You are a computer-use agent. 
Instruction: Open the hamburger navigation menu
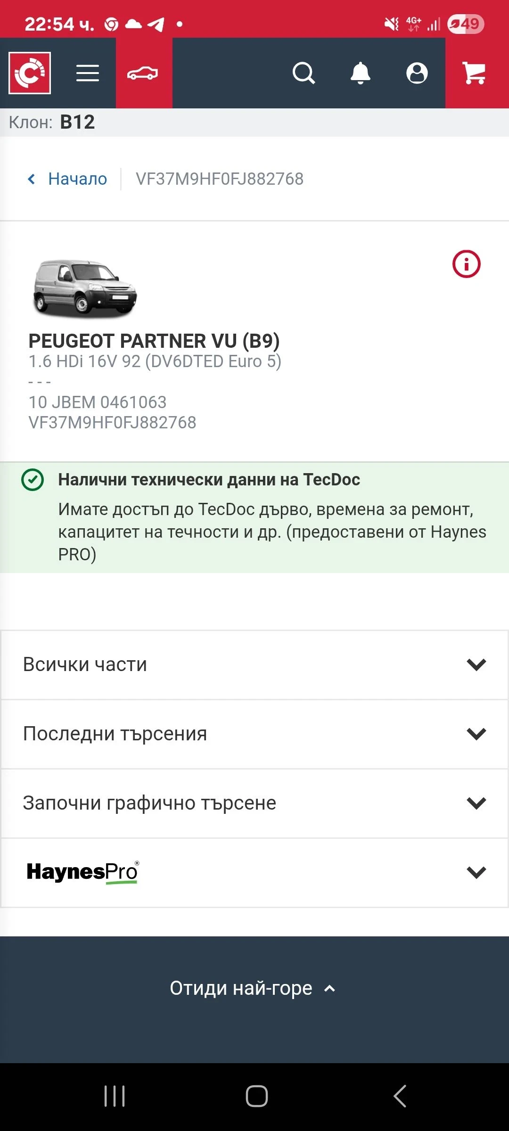[87, 73]
